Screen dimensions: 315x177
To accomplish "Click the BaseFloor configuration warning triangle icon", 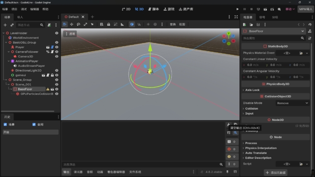I will coord(48,89).
